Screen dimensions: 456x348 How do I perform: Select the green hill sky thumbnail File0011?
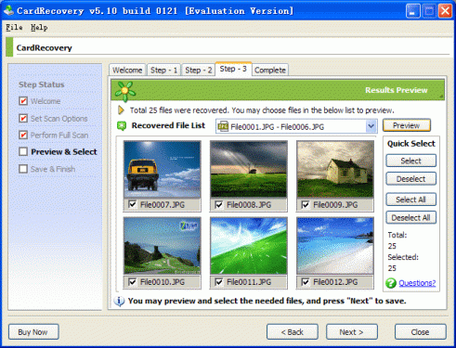point(248,246)
